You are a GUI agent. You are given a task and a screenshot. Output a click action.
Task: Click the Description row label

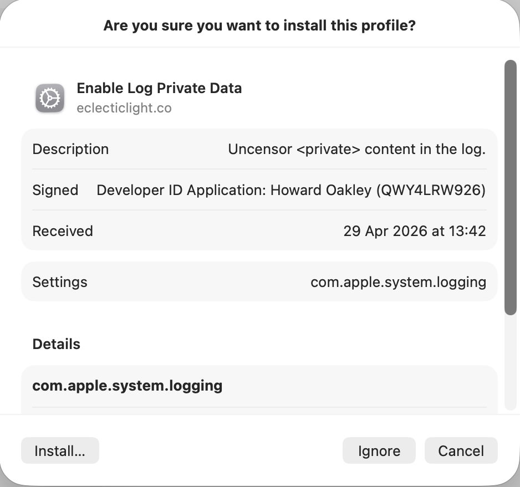[x=70, y=149]
